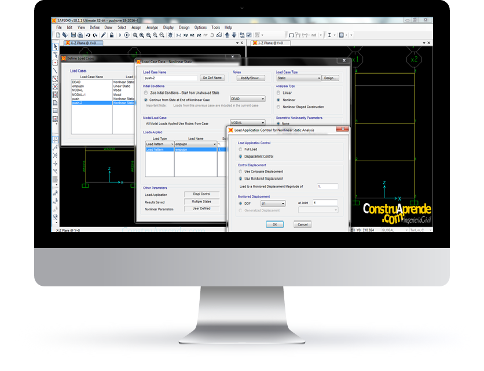Open the U1 DOF dropdown
484x371 pixels.
pos(273,203)
